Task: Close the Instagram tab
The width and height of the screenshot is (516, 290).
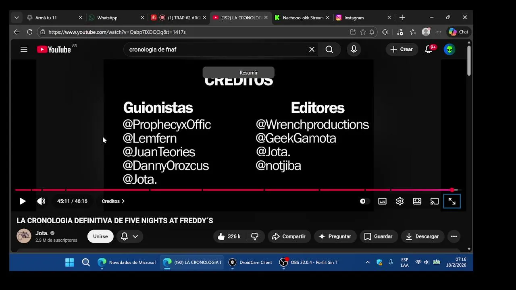Action: pos(389,18)
